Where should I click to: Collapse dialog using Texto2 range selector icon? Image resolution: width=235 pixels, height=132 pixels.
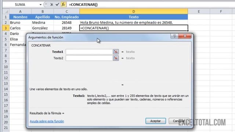116,58
